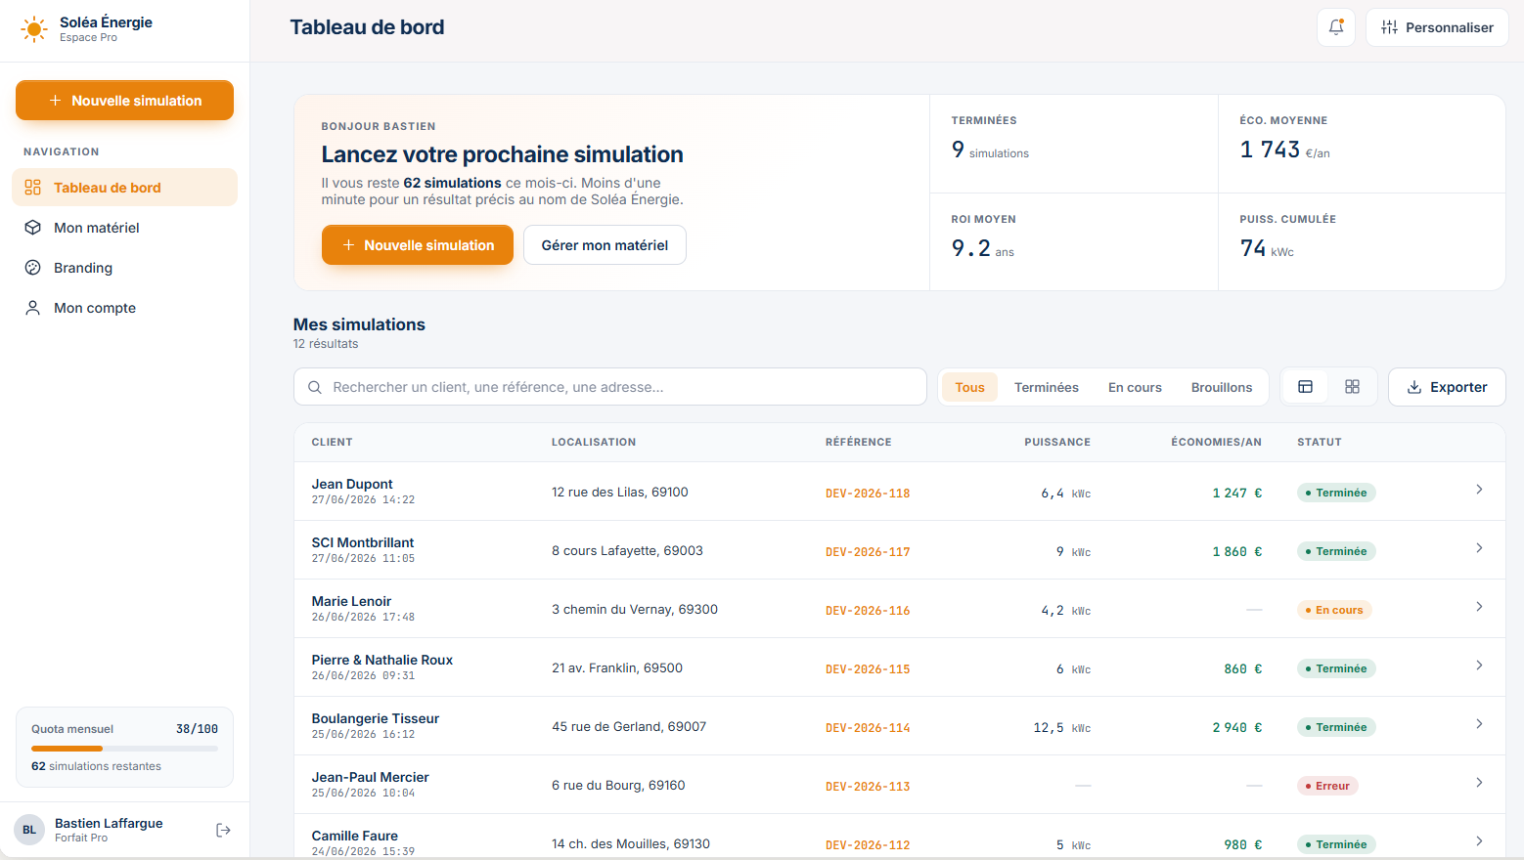Viewport: 1524px width, 860px height.
Task: Select the Brouillons filter tab
Action: [x=1222, y=387]
